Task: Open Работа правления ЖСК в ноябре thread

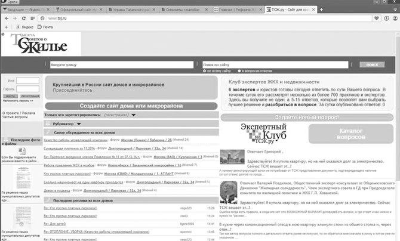Action: click(69, 165)
